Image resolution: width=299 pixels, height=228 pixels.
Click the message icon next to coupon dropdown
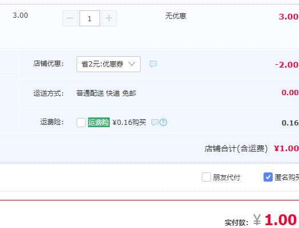point(153,64)
